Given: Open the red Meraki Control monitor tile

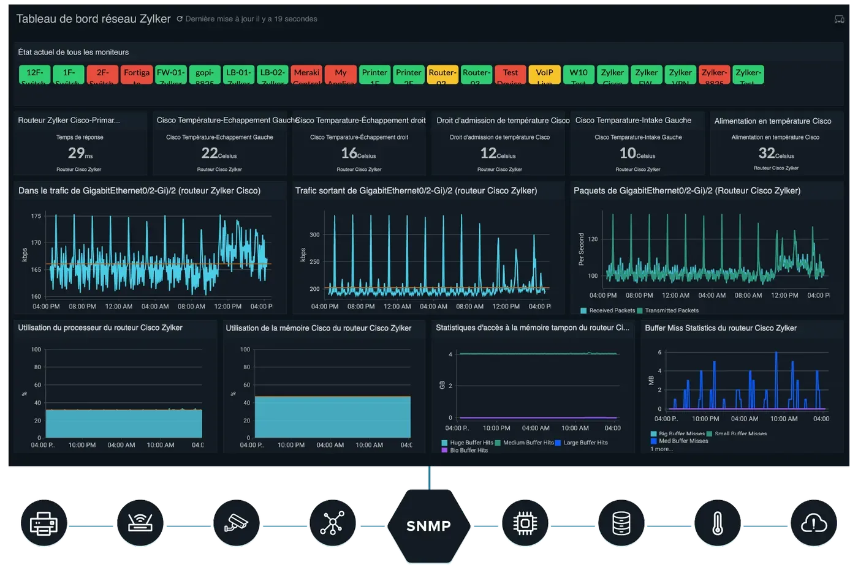Looking at the screenshot, I should (307, 74).
